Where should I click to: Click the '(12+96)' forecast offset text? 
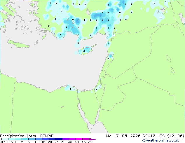[x=176, y=136]
